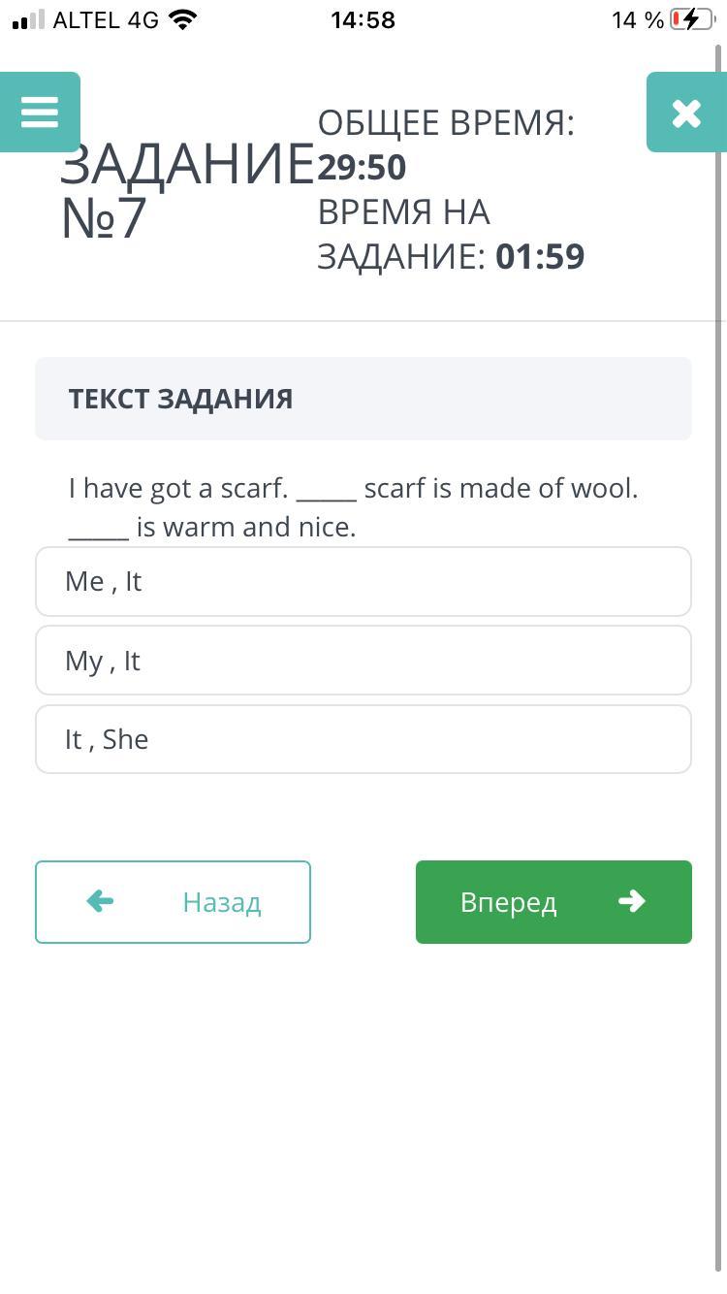Viewport: 727px width, 1294px height.
Task: Select answer option 'Me , It'
Action: click(363, 582)
